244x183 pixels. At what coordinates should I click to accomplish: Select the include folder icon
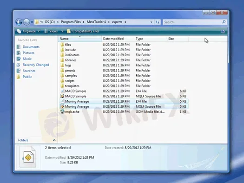pyautogui.click(x=62, y=50)
